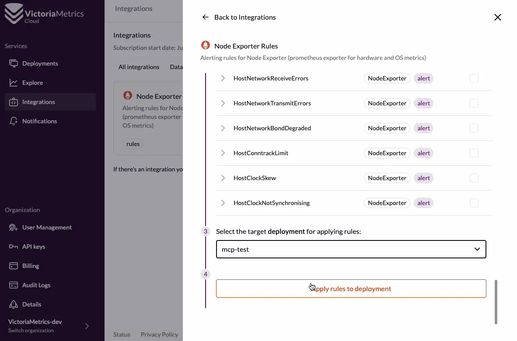The height and width of the screenshot is (341, 517).
Task: Click the dropdown arrow in deployment selector
Action: coord(477,249)
